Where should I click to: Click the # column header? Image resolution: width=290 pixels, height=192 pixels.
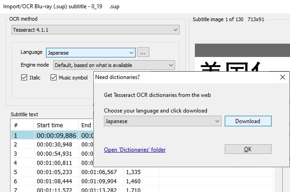22,125
